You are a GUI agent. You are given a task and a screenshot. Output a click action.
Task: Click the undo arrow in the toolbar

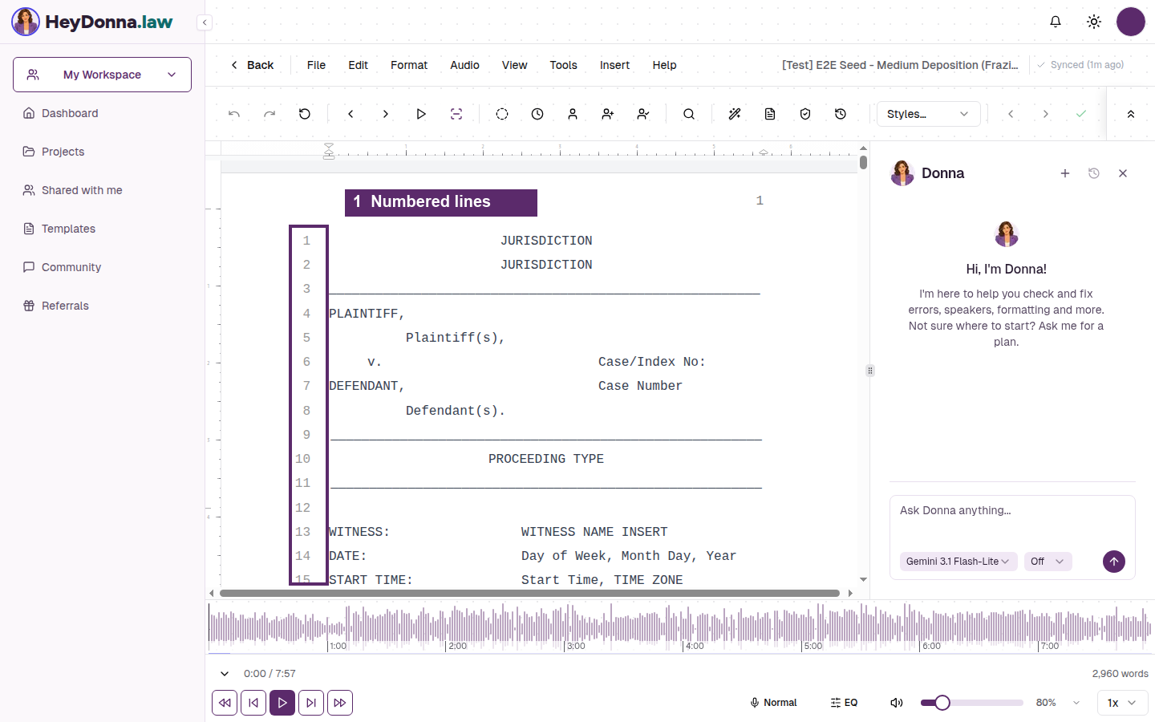coord(234,114)
